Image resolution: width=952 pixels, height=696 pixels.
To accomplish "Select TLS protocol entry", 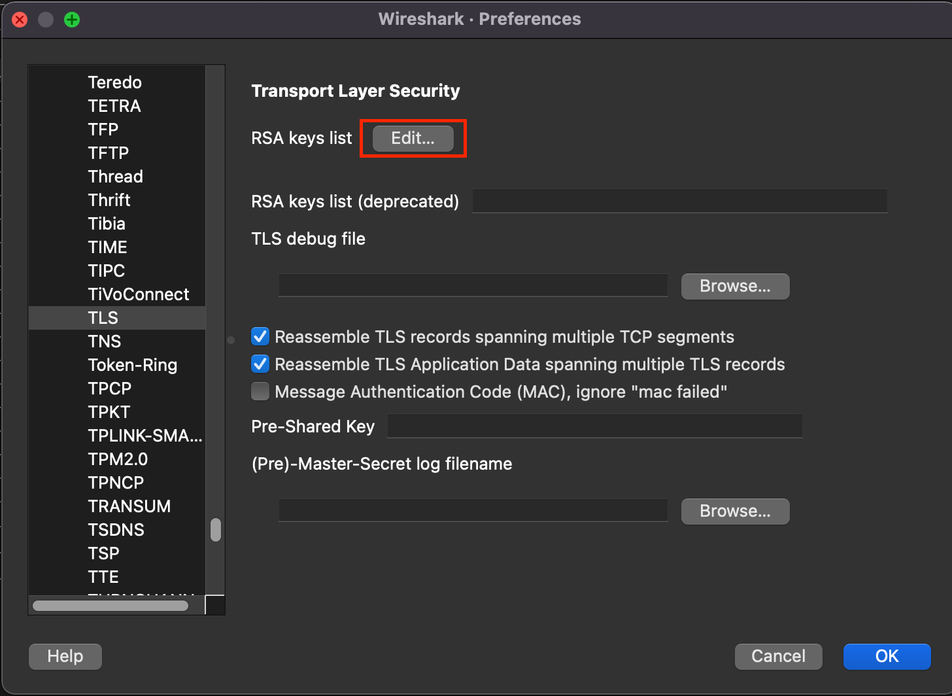I will pyautogui.click(x=117, y=318).
